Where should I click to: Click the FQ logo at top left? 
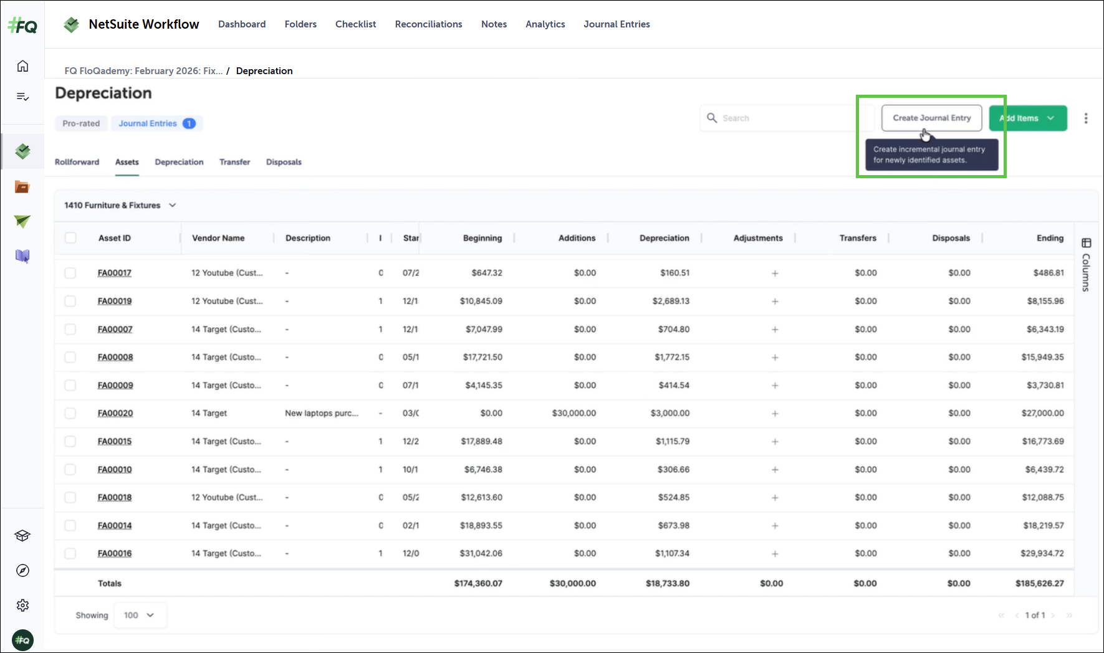click(x=22, y=26)
